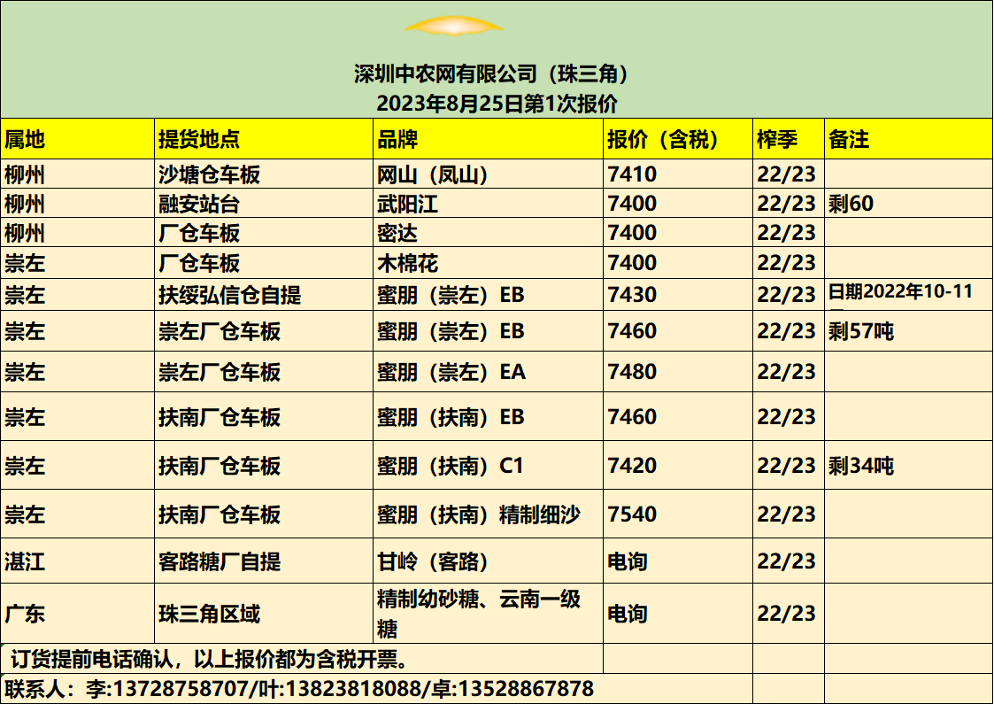Viewport: 994px width, 704px height.
Task: Click the price cell showing 7410
Action: [x=632, y=174]
